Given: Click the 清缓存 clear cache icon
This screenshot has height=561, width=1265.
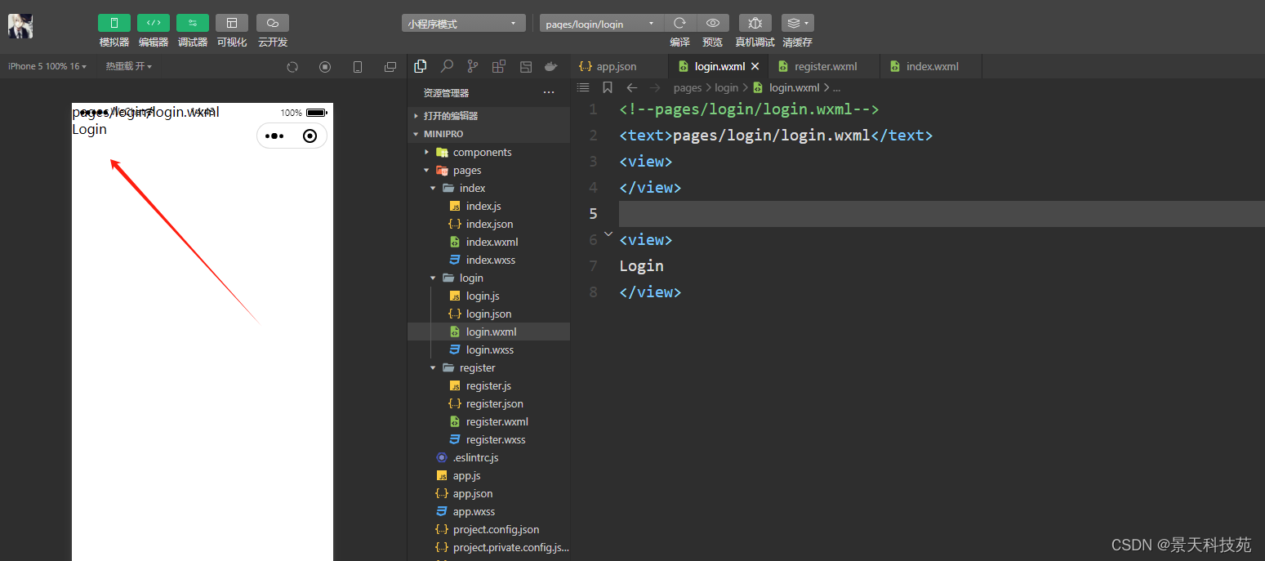Looking at the screenshot, I should pyautogui.click(x=797, y=23).
